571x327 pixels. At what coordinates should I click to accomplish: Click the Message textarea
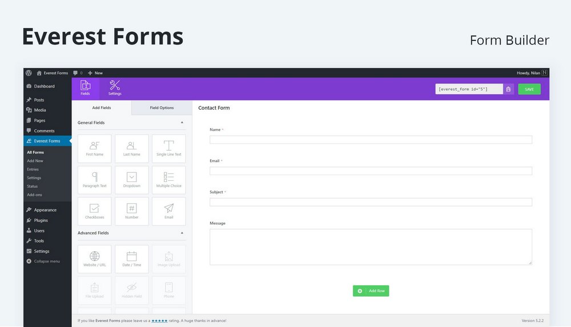(x=371, y=247)
